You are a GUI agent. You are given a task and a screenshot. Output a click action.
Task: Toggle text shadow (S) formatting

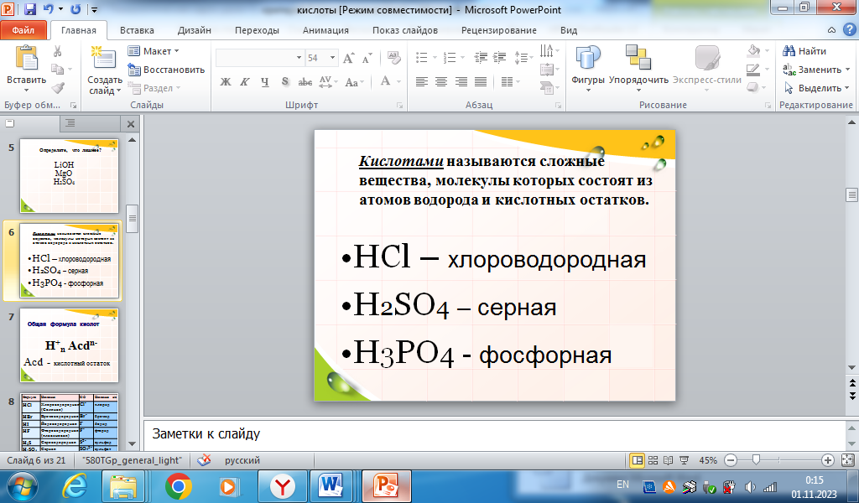pyautogui.click(x=285, y=82)
